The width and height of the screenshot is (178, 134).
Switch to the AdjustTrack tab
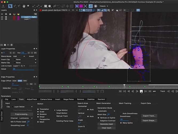tap(32, 99)
